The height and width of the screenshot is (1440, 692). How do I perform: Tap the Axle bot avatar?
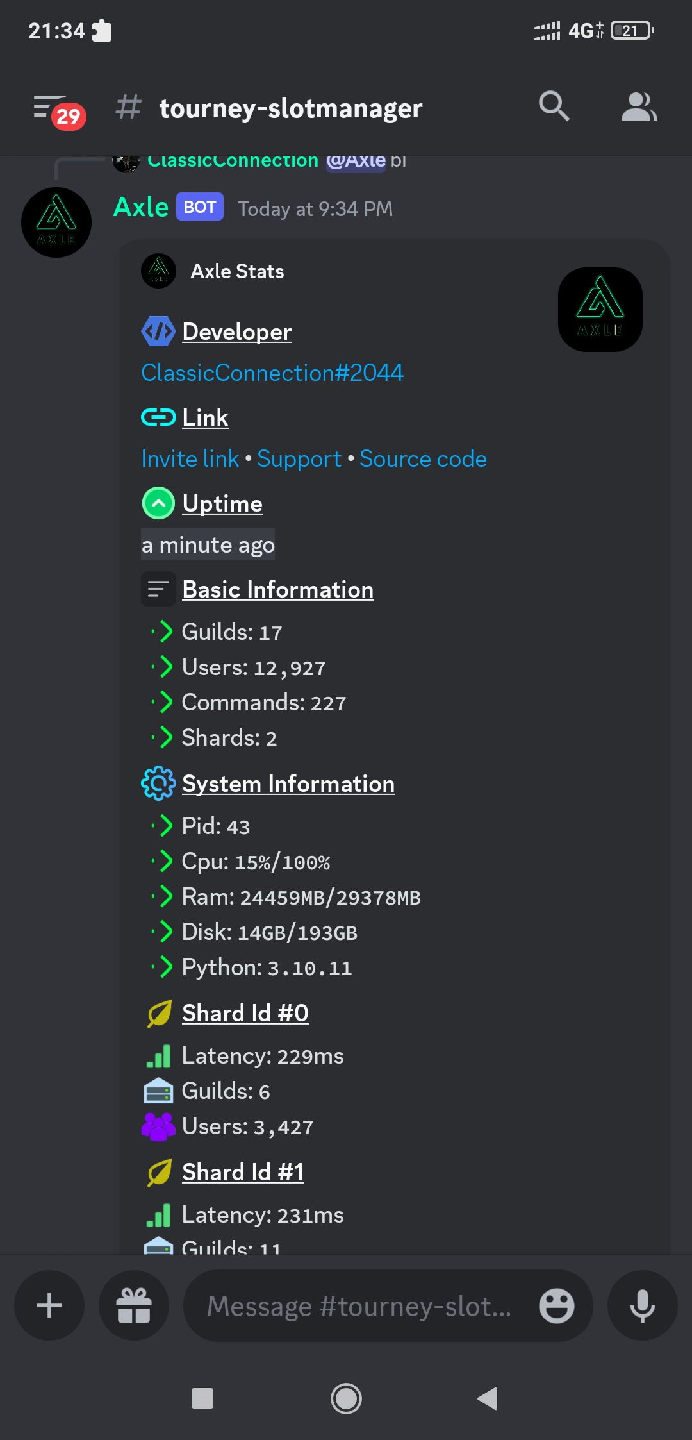(x=56, y=221)
